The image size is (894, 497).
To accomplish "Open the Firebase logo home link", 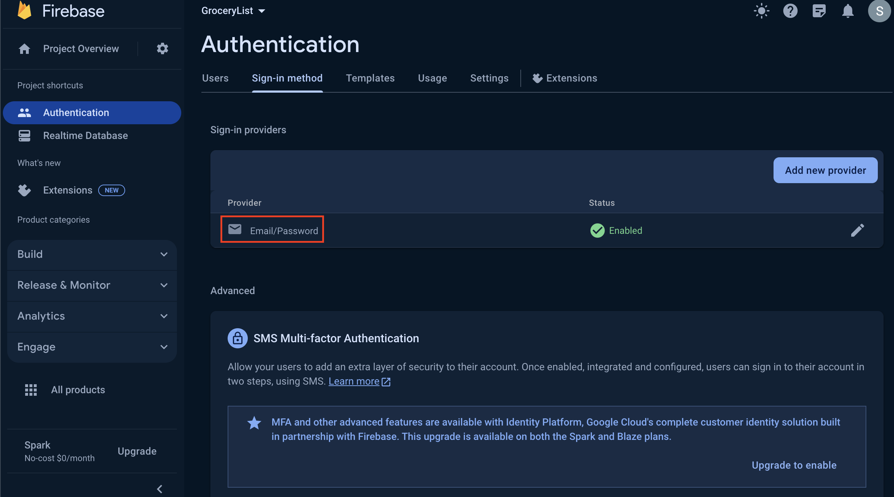I will pos(61,11).
